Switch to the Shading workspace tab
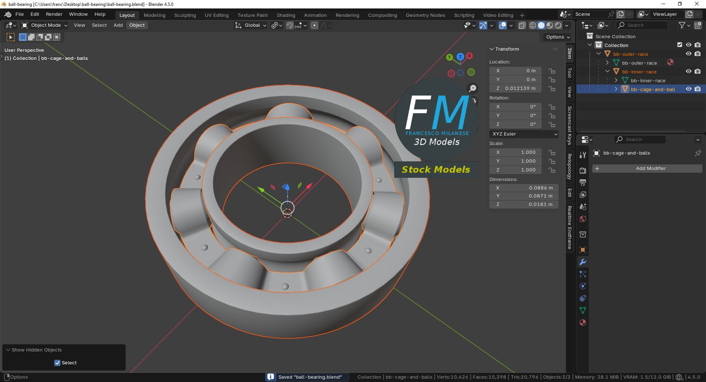Viewport: 706px width, 382px height. pyautogui.click(x=286, y=15)
